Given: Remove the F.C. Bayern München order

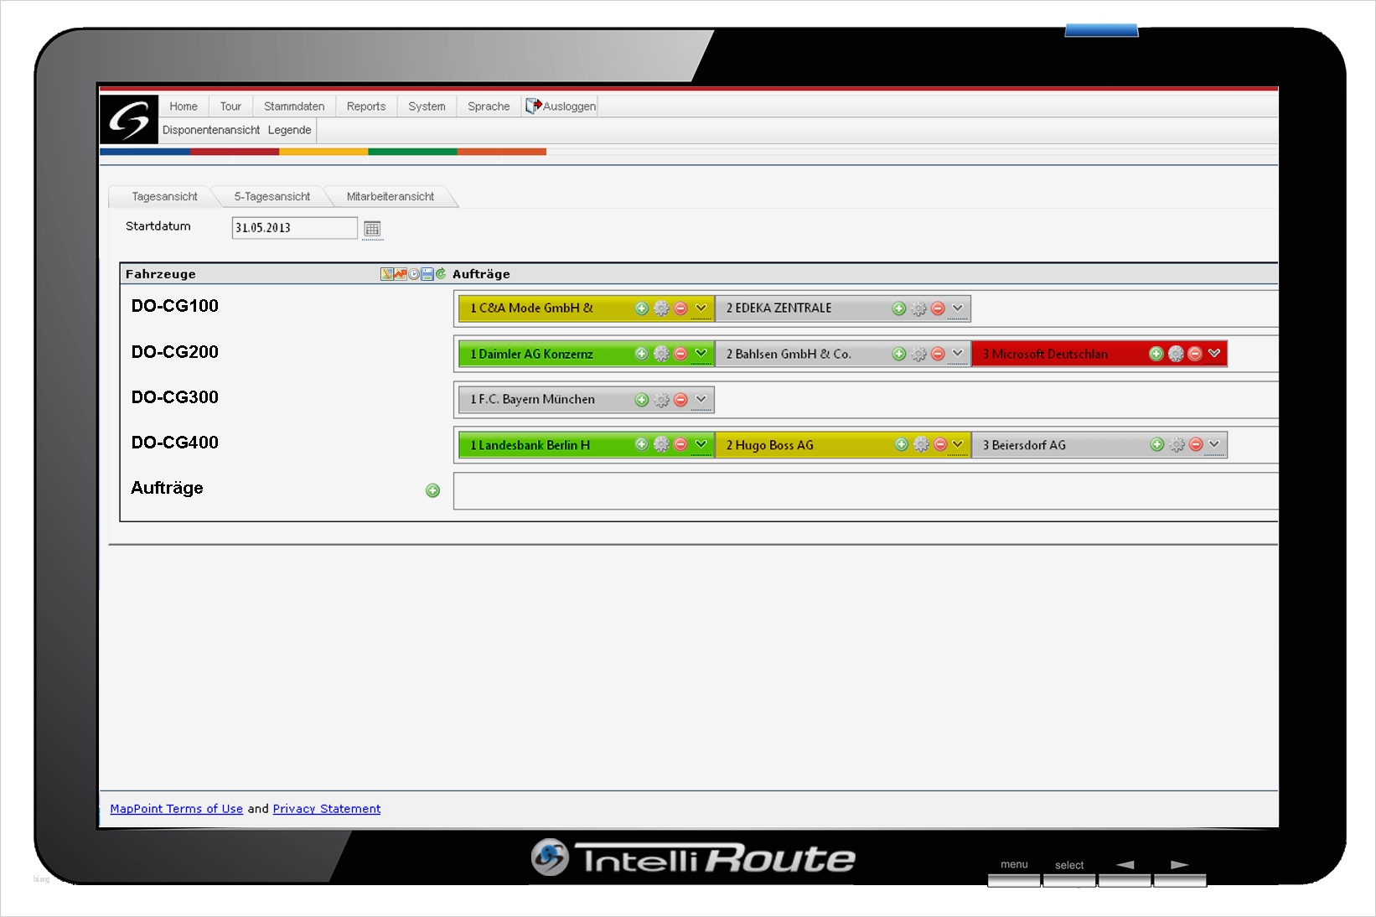Looking at the screenshot, I should 680,400.
